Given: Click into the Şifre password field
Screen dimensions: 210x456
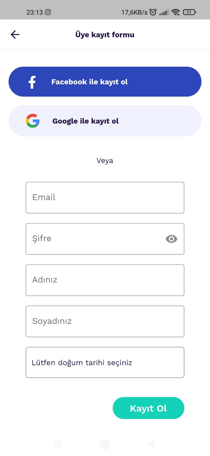Looking at the screenshot, I should (94, 239).
